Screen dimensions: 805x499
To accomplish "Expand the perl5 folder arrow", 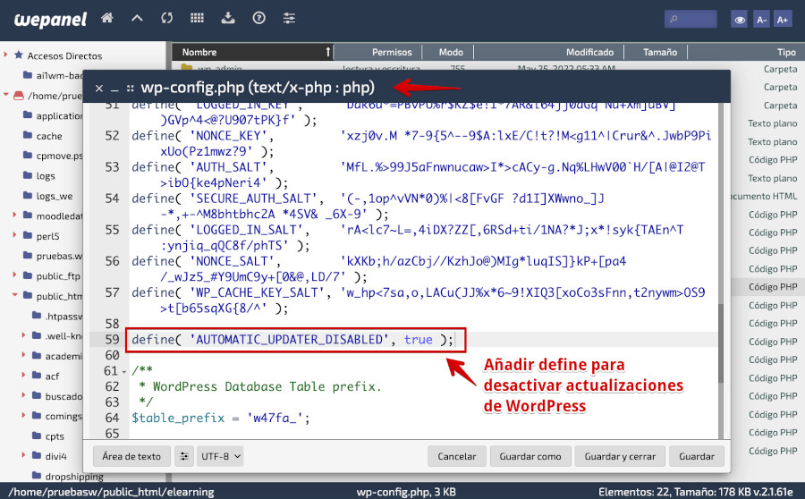I will coord(15,234).
